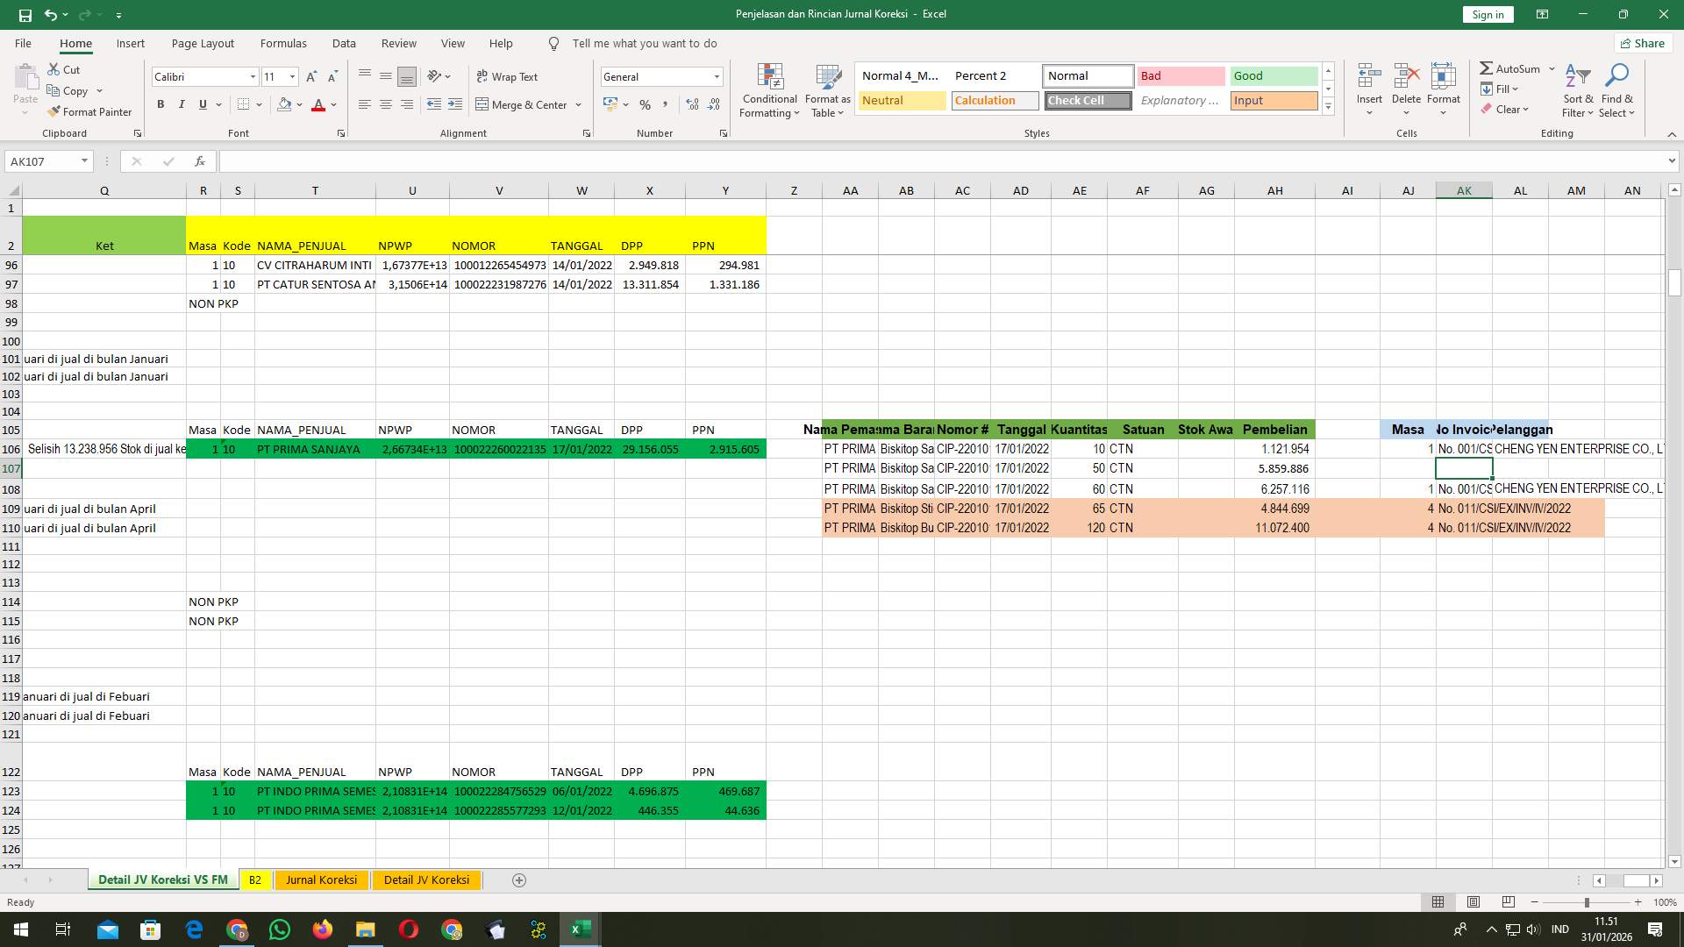
Task: Click the AutoSum icon
Action: click(1511, 68)
